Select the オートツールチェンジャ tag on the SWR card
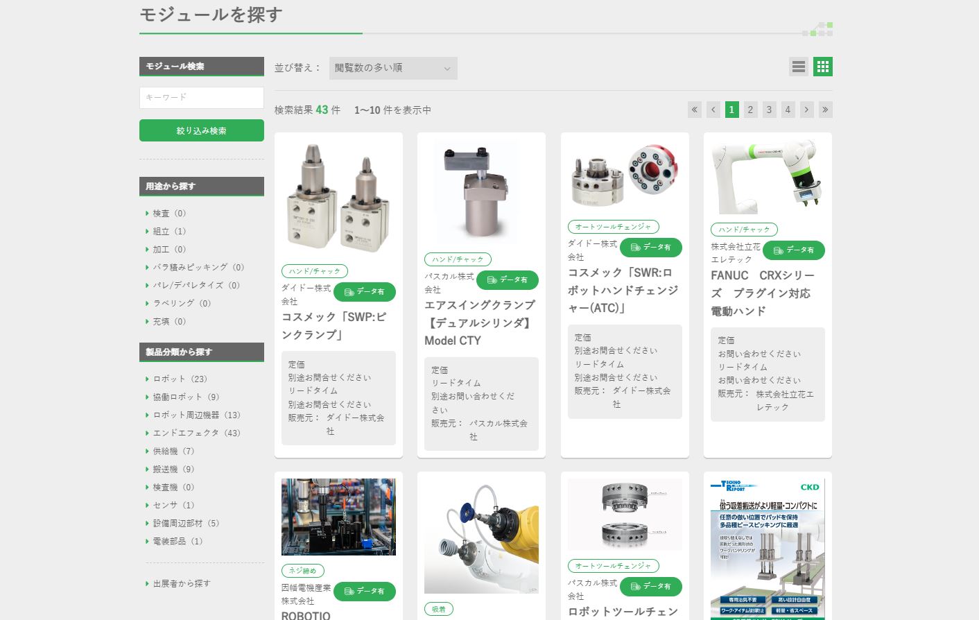Image resolution: width=979 pixels, height=620 pixels. (612, 227)
